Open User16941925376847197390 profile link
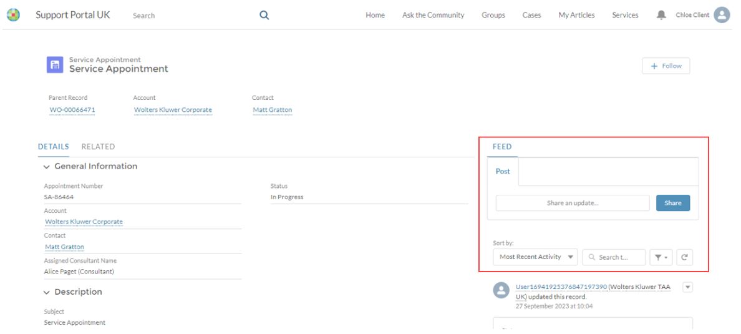 561,287
